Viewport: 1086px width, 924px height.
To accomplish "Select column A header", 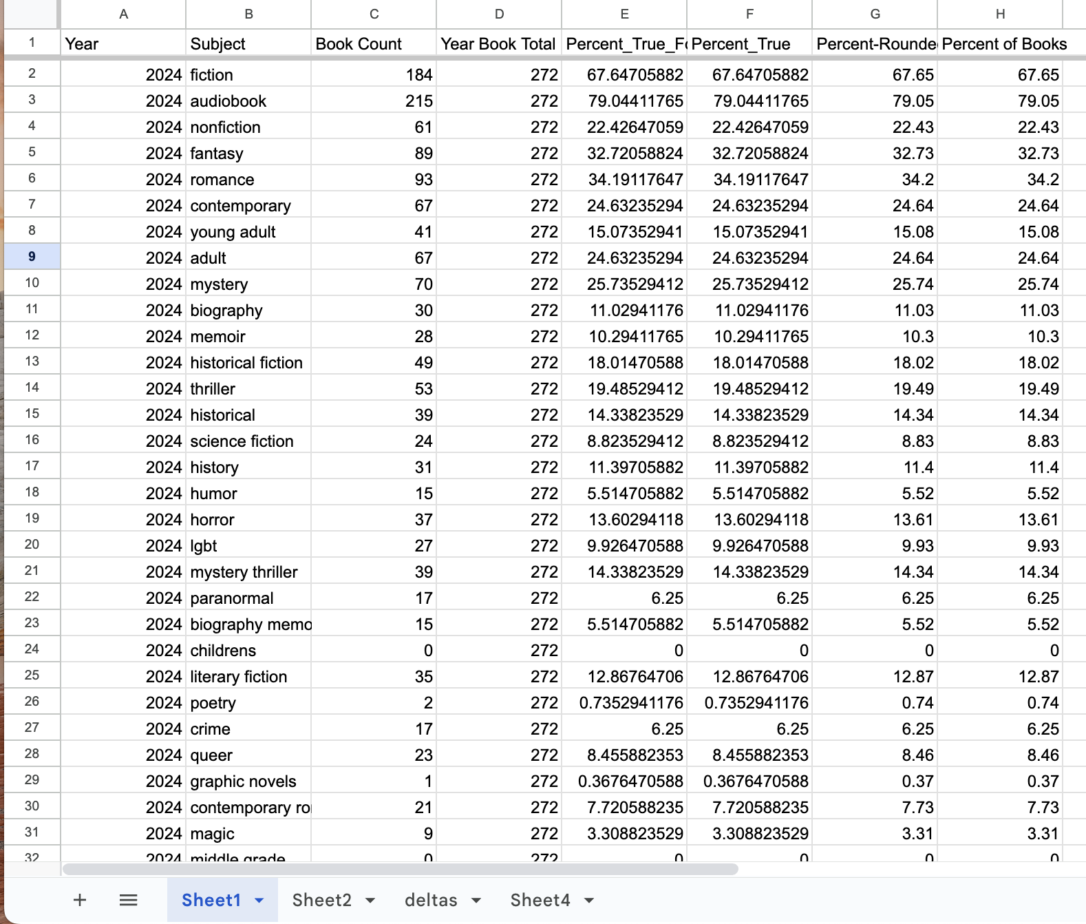I will (123, 14).
